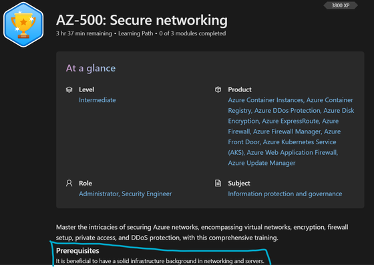Image resolution: width=374 pixels, height=267 pixels.
Task: Select the Azure ExpressRoute product link
Action: [x=291, y=121]
